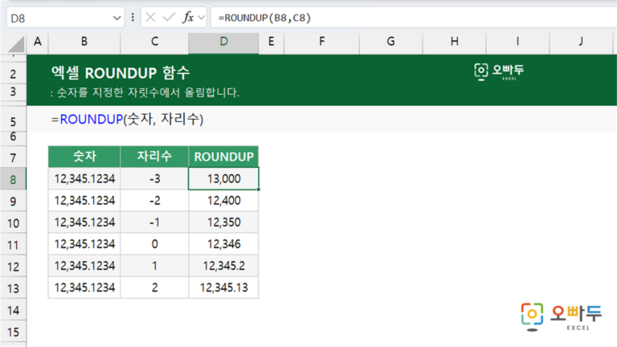Click the '숫자' table header cell
This screenshot has width=617, height=347.
pyautogui.click(x=84, y=157)
